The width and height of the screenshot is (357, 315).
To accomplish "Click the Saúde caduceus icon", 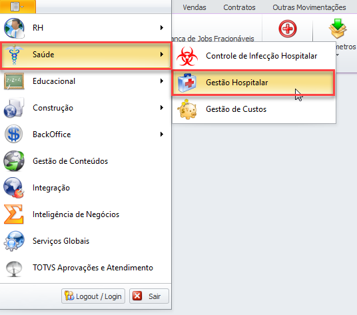I will (x=14, y=55).
